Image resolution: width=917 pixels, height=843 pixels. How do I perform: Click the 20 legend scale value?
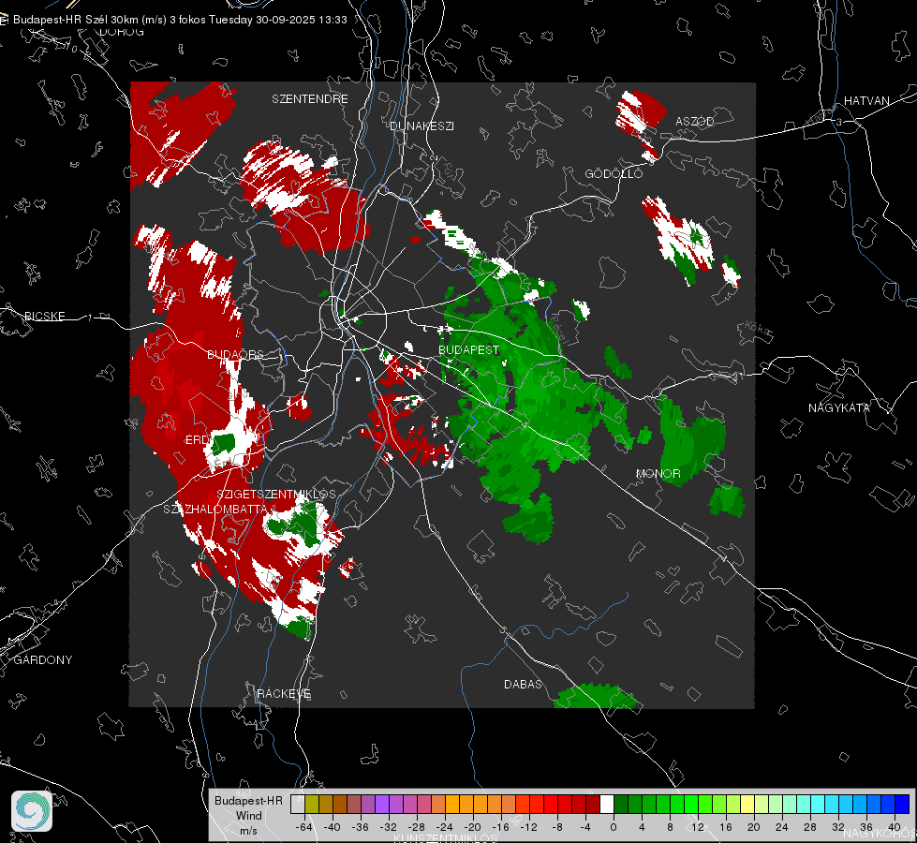(x=753, y=827)
